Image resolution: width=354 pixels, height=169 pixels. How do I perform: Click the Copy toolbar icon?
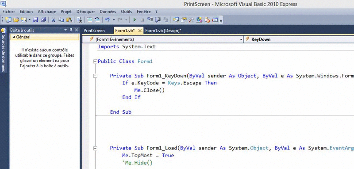(61, 20)
